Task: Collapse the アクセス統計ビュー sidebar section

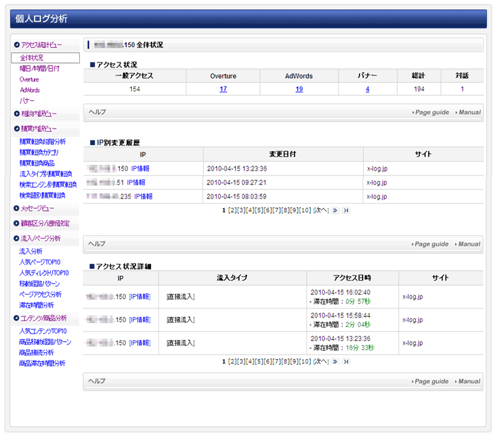Action: click(16, 45)
